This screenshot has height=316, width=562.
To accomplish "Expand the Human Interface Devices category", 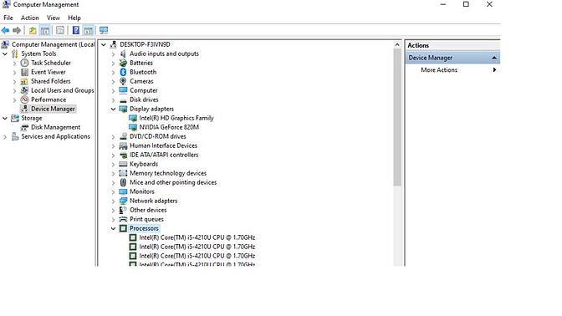I will click(x=113, y=145).
